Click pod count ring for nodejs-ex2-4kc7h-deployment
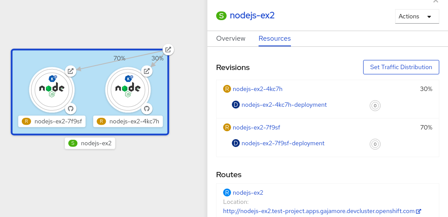This screenshot has height=217, width=448. 375,105
